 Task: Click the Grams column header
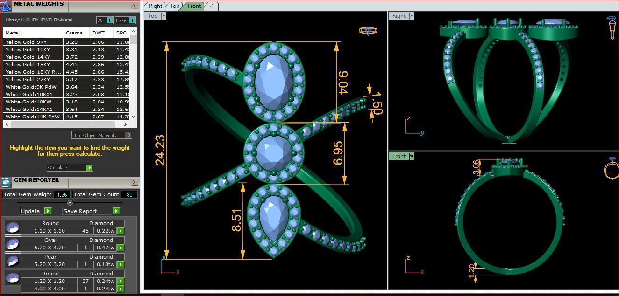point(76,33)
